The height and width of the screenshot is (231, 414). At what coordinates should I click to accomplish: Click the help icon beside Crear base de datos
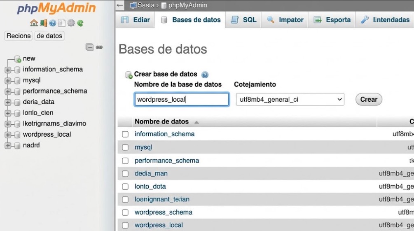click(205, 75)
